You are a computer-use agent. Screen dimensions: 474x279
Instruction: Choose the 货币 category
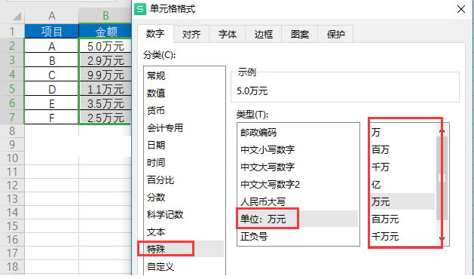pos(185,110)
